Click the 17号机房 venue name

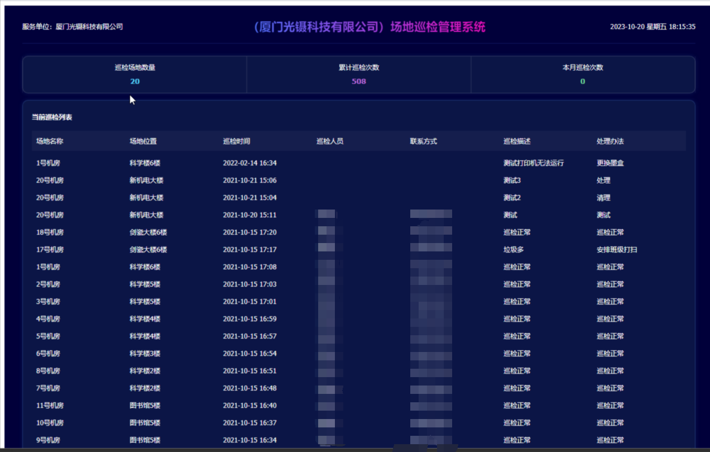pos(50,250)
